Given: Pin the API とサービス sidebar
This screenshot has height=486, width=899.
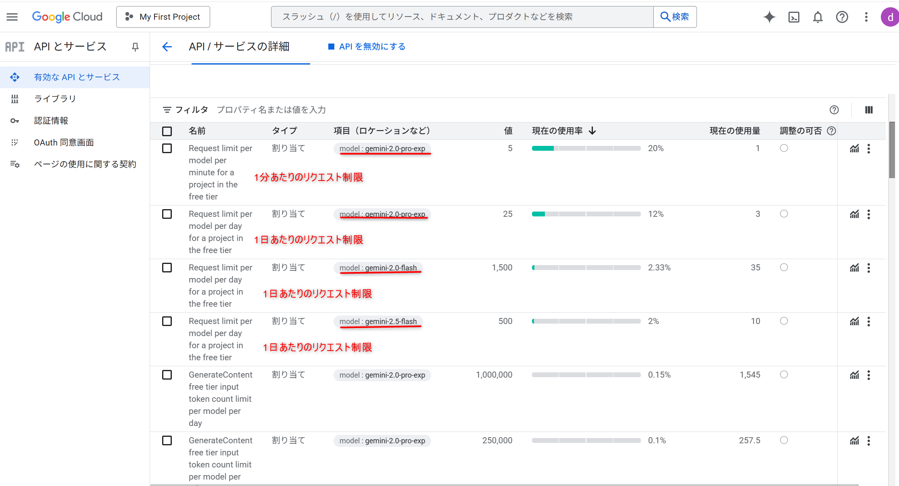Looking at the screenshot, I should [x=135, y=47].
